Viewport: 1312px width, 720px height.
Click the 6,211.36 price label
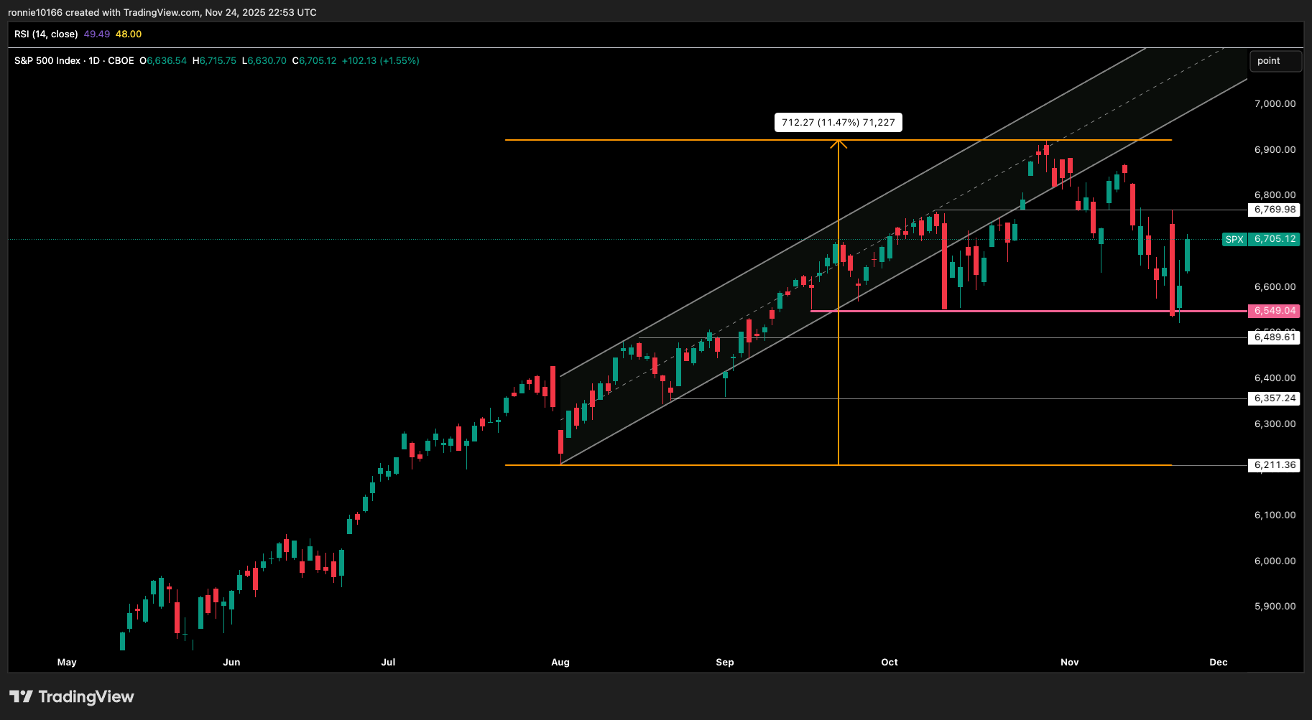(x=1274, y=464)
